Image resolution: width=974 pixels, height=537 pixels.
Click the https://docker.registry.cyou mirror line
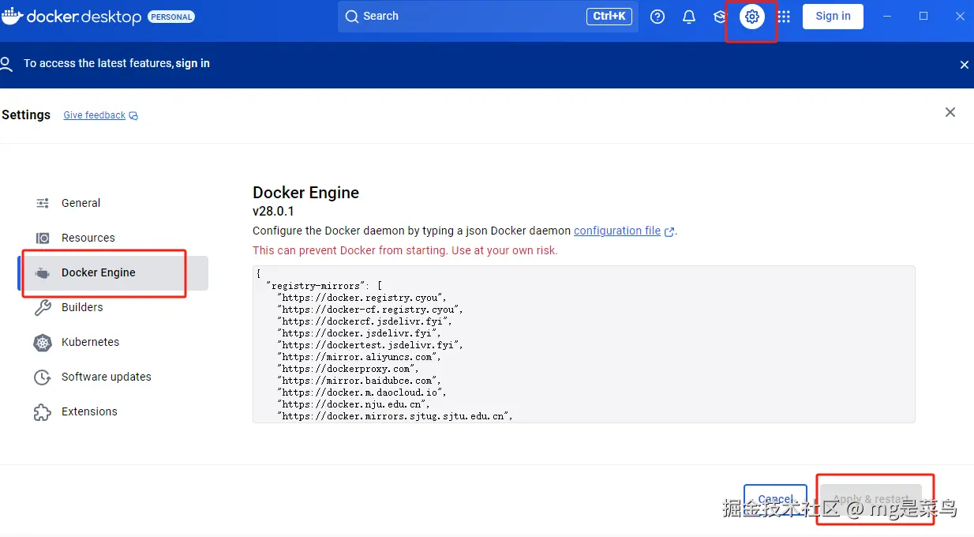(x=364, y=298)
